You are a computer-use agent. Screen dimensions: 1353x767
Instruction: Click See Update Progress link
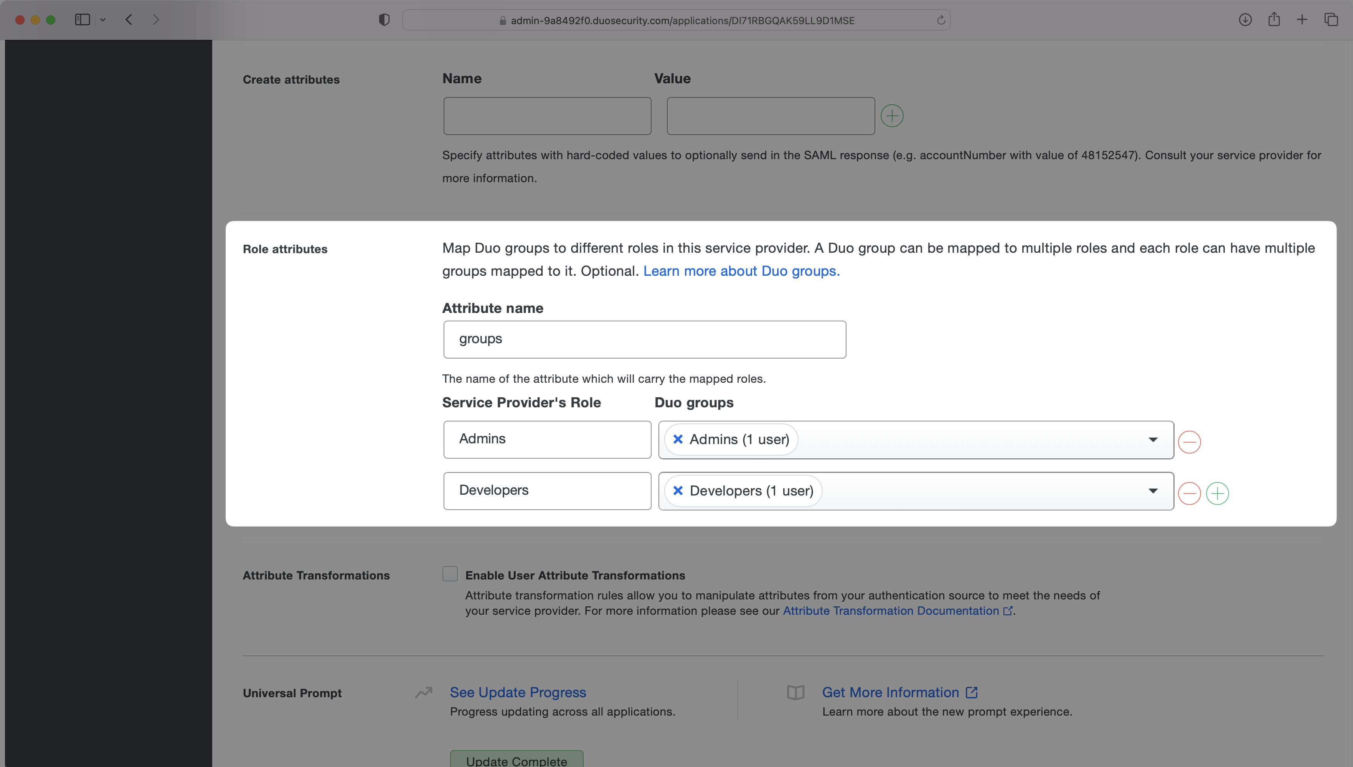(x=518, y=692)
